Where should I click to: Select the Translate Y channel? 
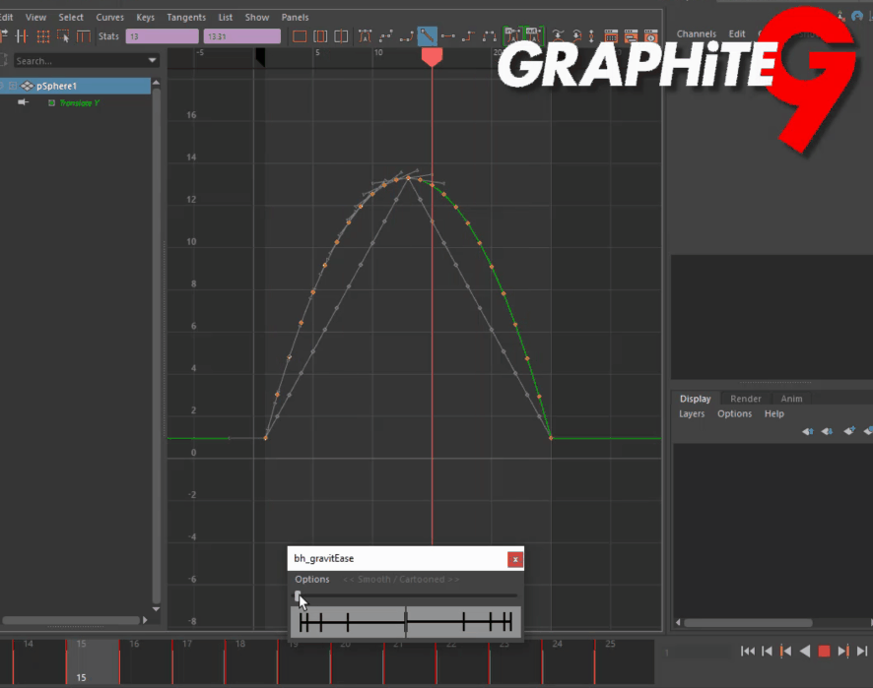[x=79, y=103]
